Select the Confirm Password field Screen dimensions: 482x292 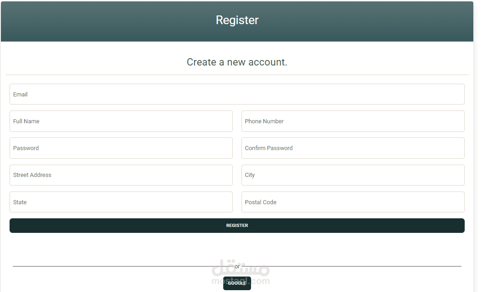353,148
